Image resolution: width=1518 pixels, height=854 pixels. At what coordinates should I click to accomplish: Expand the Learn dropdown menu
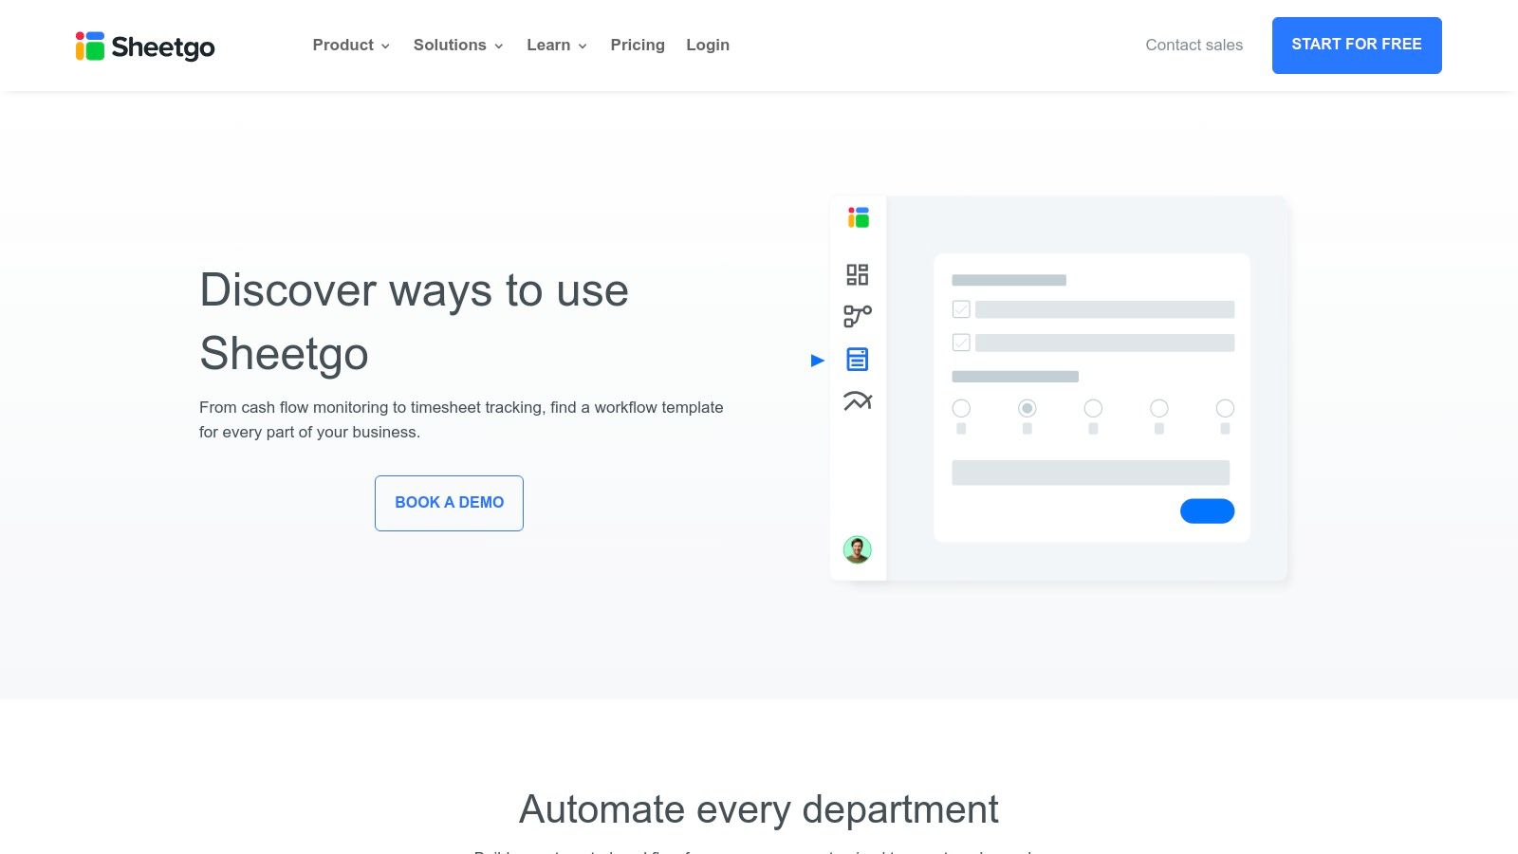[x=556, y=45]
